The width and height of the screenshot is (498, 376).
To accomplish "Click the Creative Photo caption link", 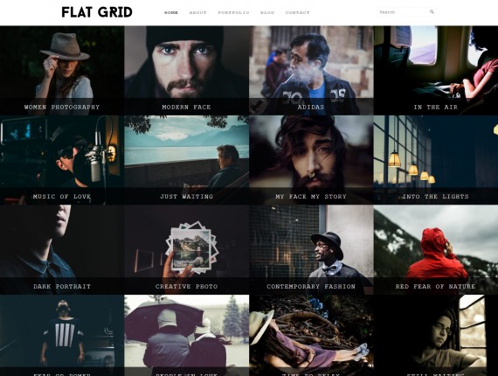I will 186,286.
